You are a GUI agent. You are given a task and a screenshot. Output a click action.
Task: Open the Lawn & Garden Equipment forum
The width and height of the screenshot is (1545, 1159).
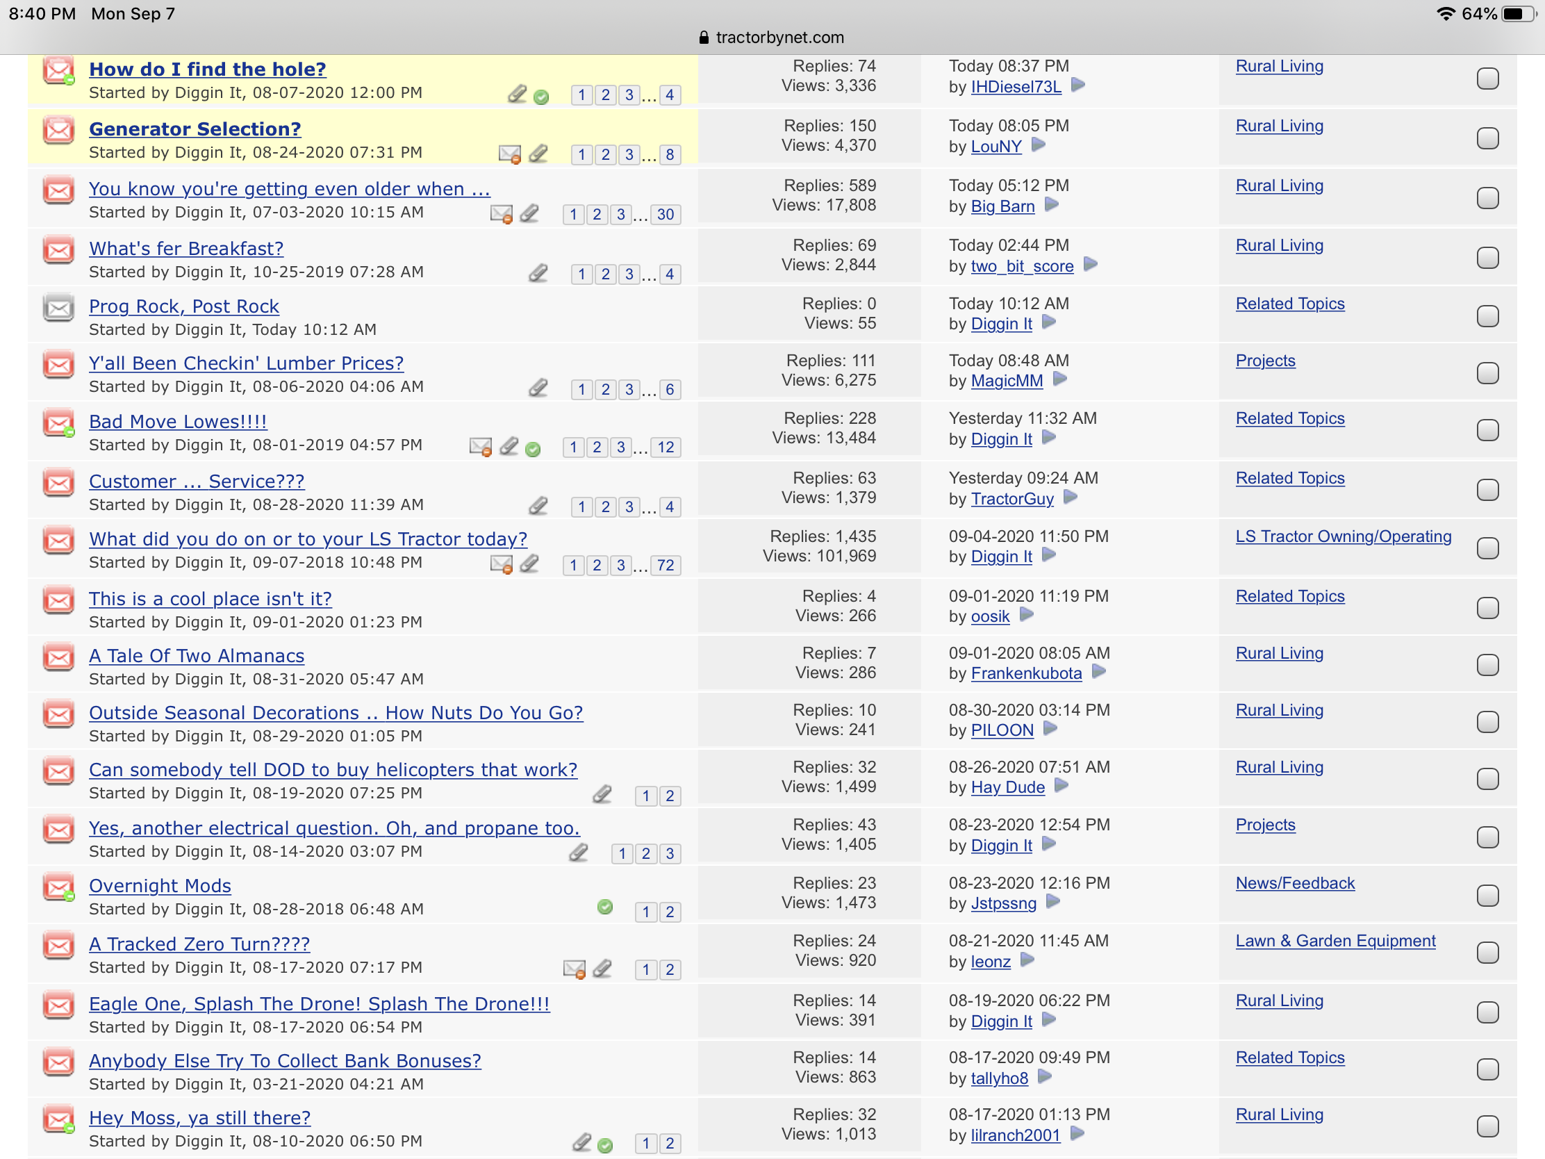coord(1335,941)
